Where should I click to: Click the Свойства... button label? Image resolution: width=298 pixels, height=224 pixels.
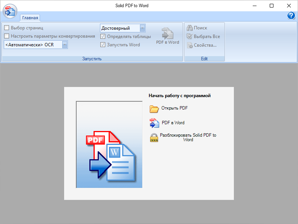click(205, 45)
